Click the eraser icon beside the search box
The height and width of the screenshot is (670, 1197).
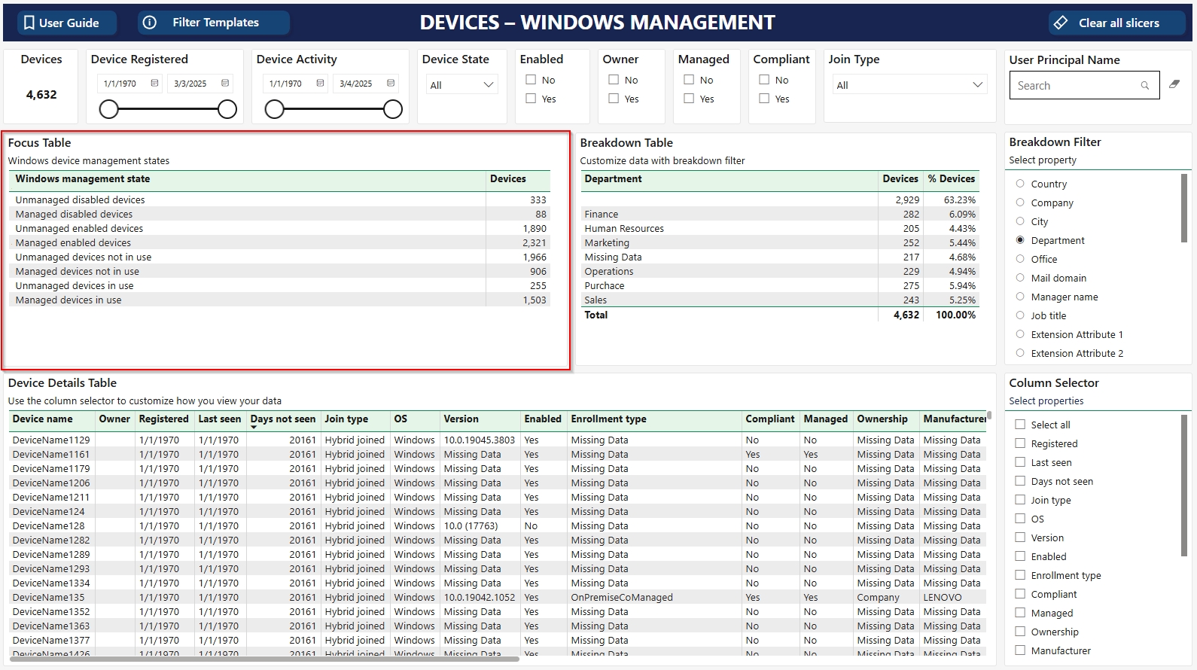pos(1174,84)
